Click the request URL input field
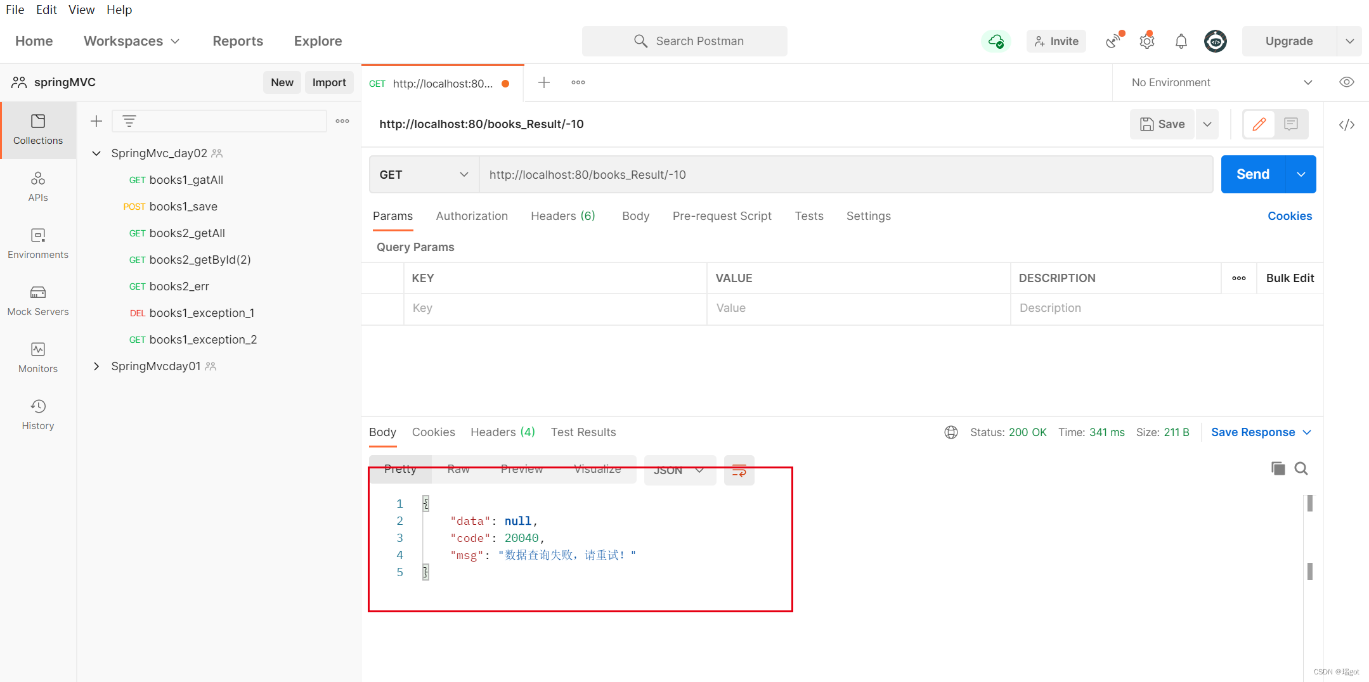 click(x=846, y=174)
